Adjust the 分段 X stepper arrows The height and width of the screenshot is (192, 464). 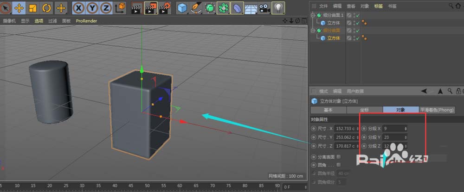(x=406, y=129)
